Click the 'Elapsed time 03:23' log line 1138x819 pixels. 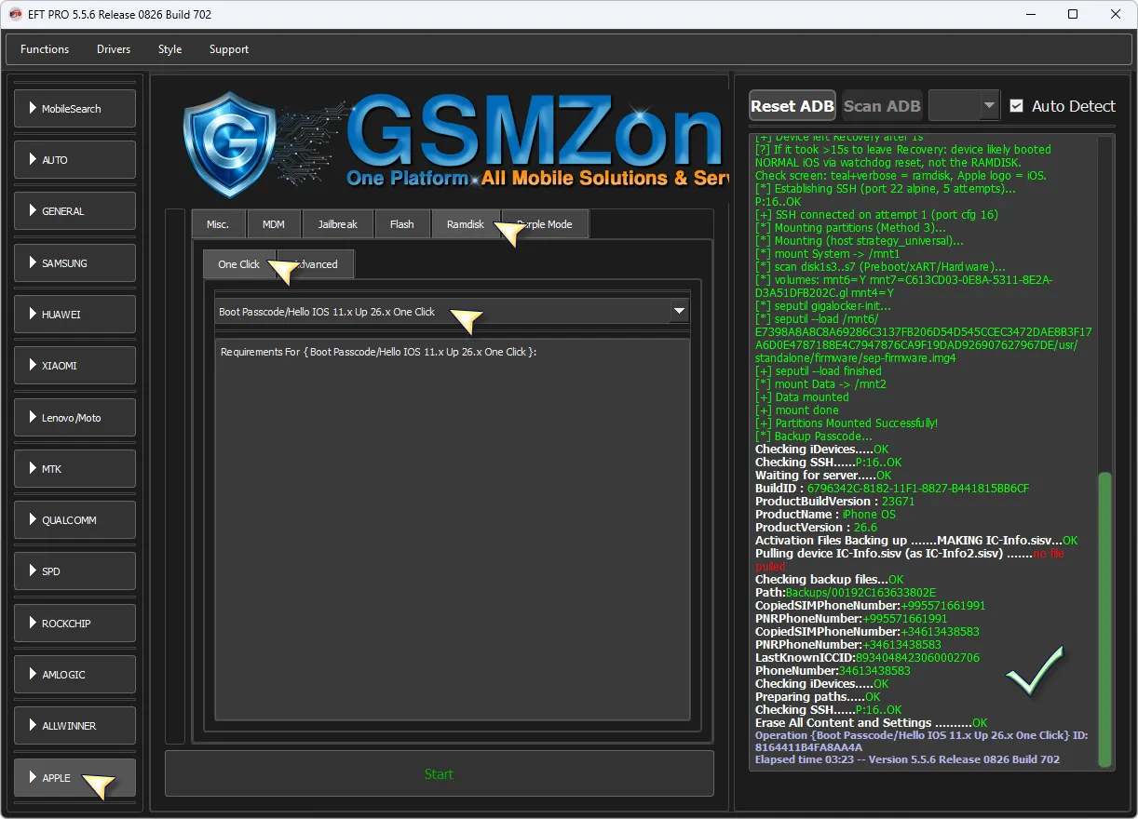coord(907,759)
